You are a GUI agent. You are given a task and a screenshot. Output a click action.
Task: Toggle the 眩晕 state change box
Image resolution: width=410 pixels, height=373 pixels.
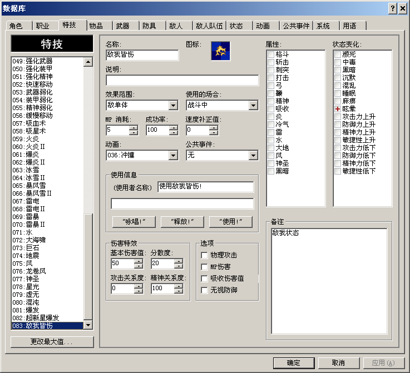pyautogui.click(x=338, y=109)
